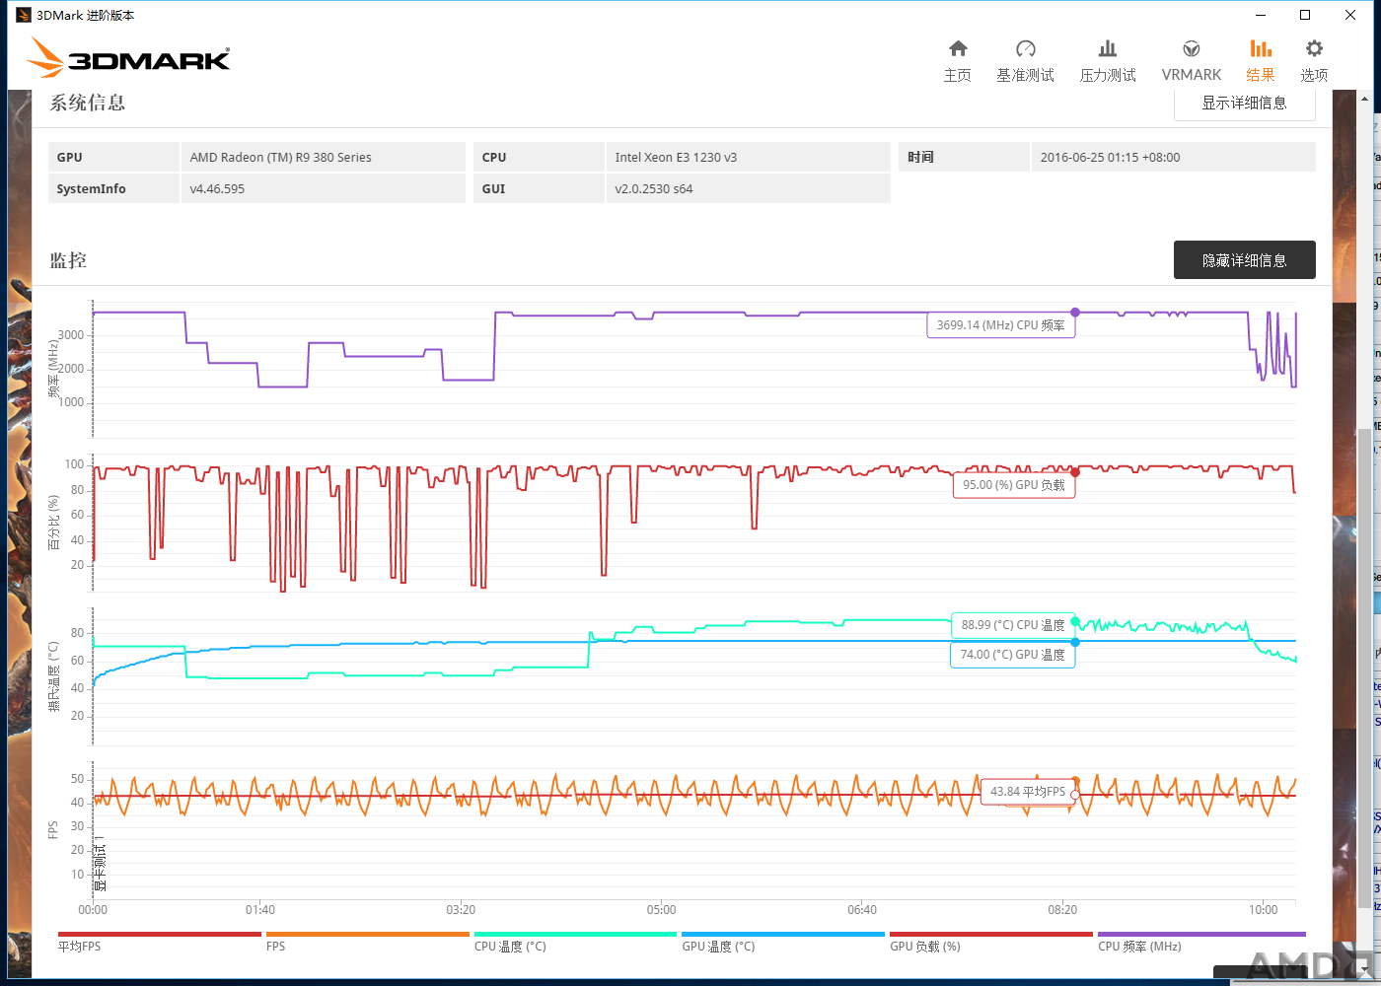This screenshot has width=1381, height=986.
Task: Click the red GPU load data point marker
Action: (x=1075, y=472)
